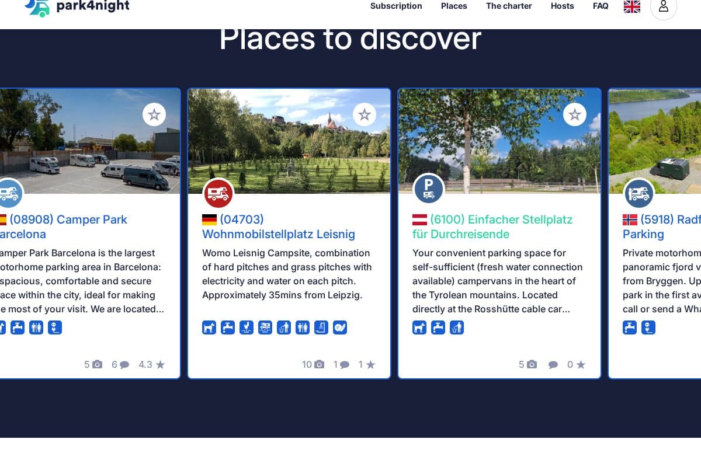701x467 pixels.
Task: Open Camper Park Barcelona photo
Action: (x=90, y=141)
